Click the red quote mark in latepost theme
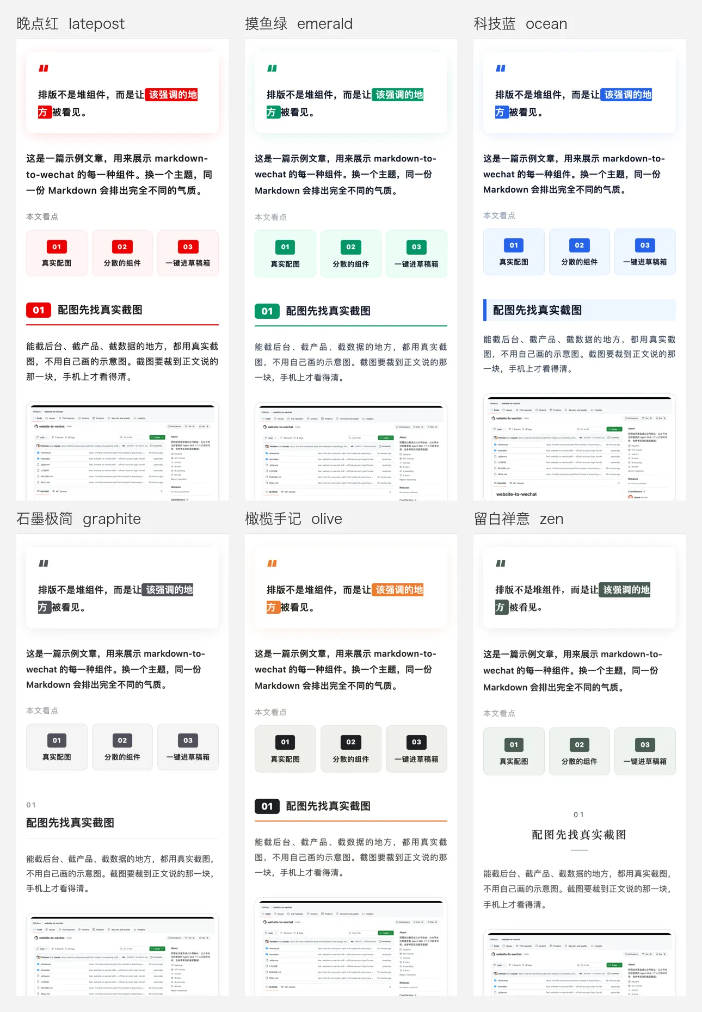Screen dimensions: 702x1012 (x=44, y=69)
